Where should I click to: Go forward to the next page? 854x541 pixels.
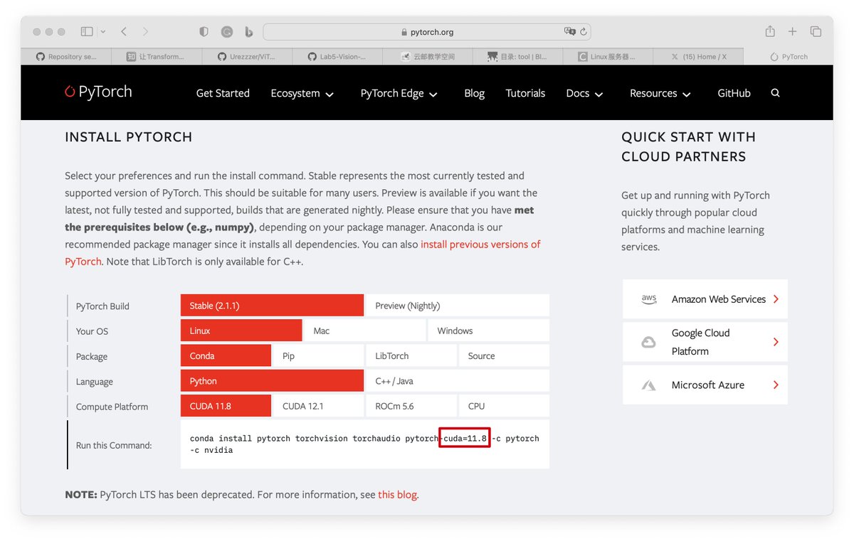point(145,32)
